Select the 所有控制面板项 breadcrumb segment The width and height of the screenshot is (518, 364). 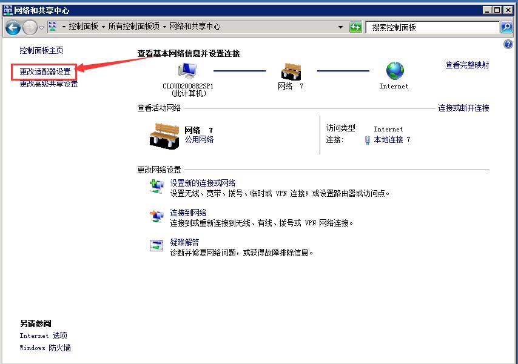[x=134, y=27]
